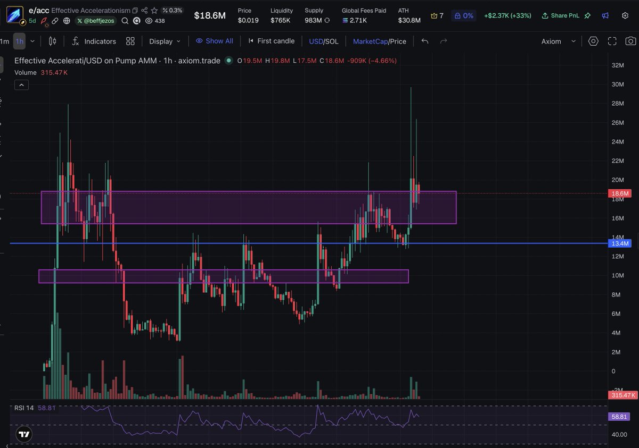Select the lower purple rectangle zone
The width and height of the screenshot is (639, 448).
pyautogui.click(x=224, y=276)
